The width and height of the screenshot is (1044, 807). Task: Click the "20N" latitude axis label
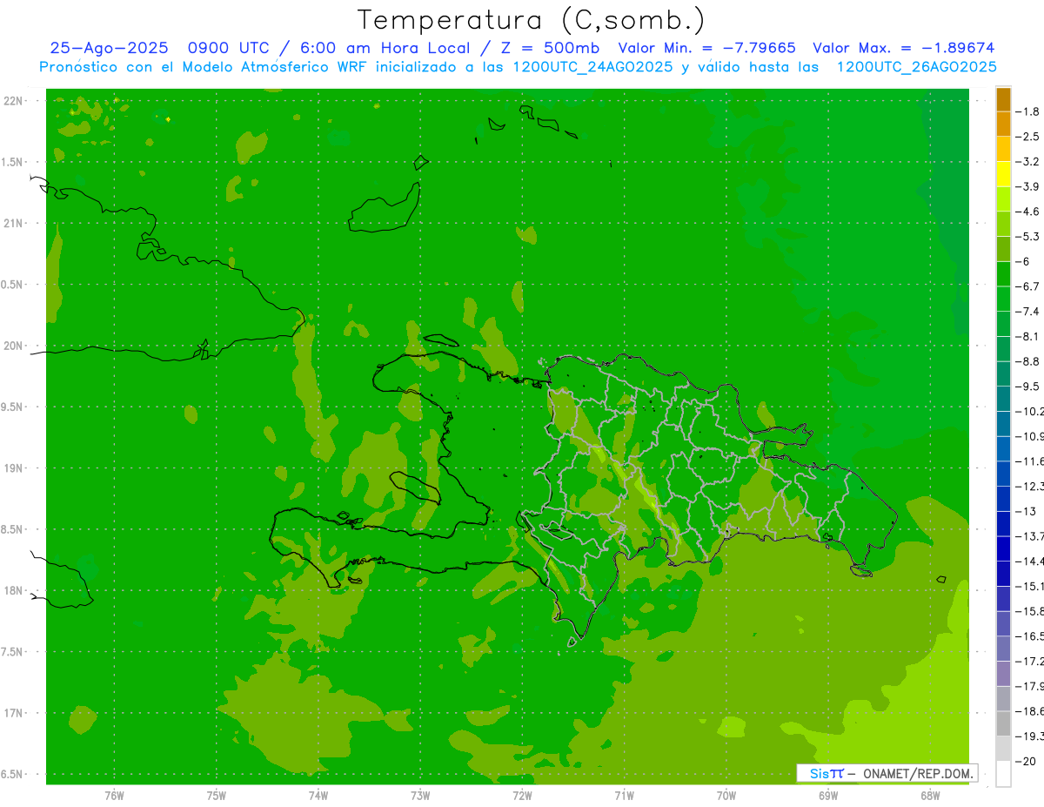tap(12, 346)
